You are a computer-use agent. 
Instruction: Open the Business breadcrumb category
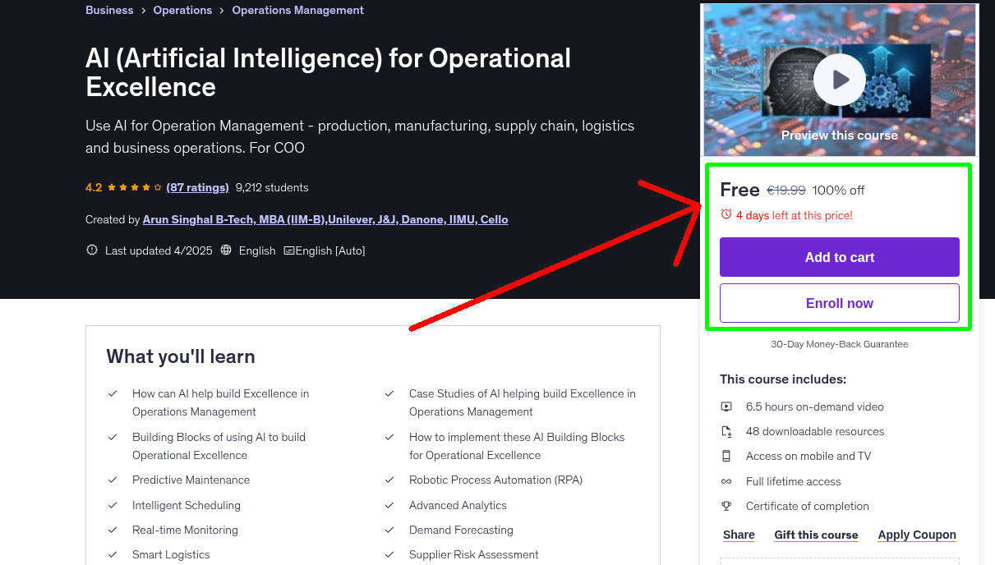(x=109, y=9)
